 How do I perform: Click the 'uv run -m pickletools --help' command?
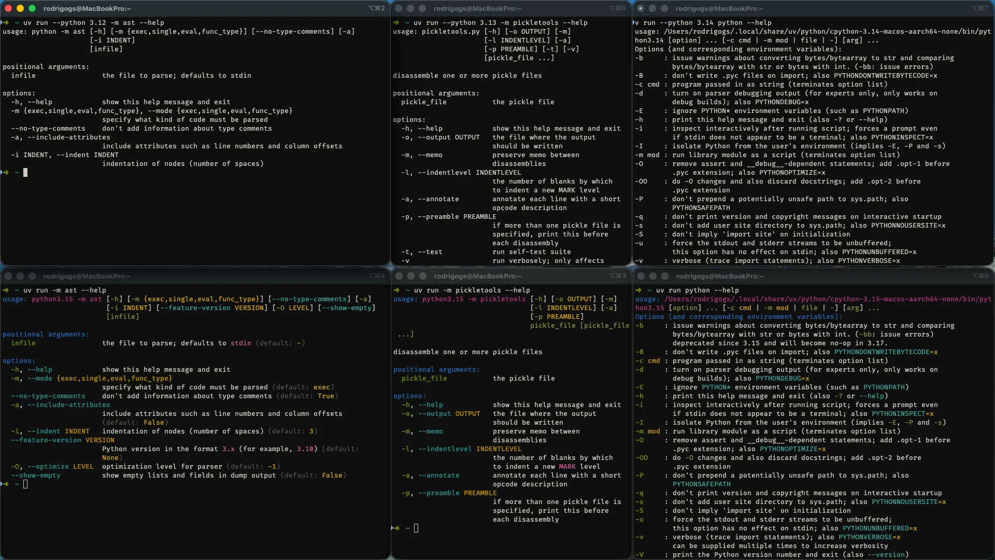click(472, 290)
